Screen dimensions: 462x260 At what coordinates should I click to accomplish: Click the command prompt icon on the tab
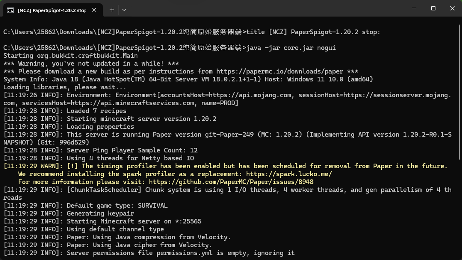(x=10, y=10)
